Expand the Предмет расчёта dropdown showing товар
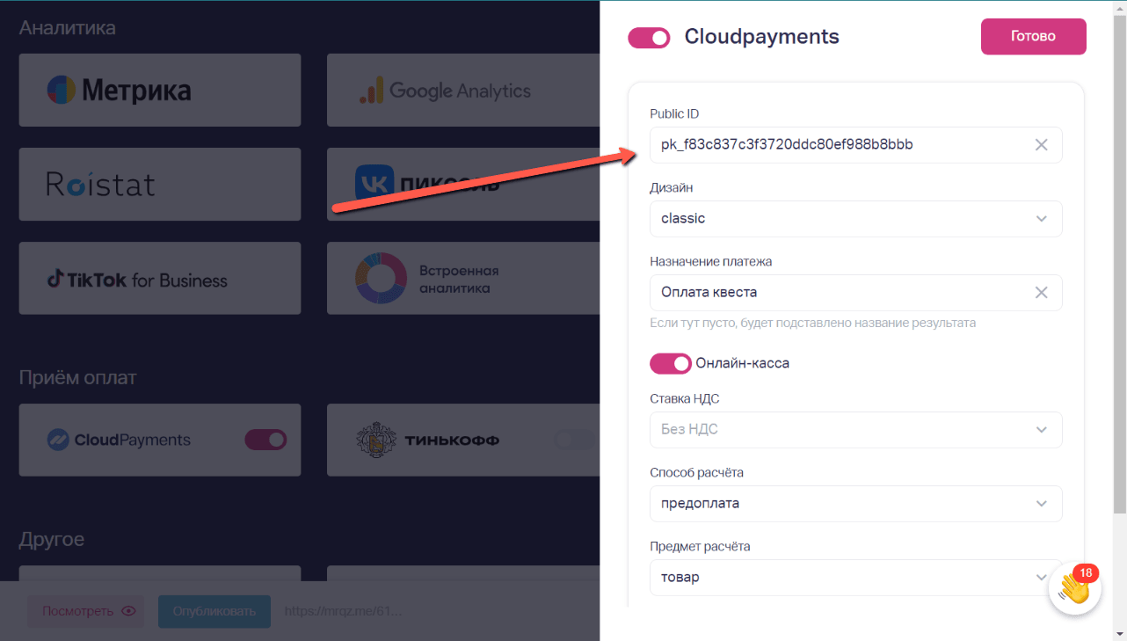The image size is (1127, 641). point(855,578)
